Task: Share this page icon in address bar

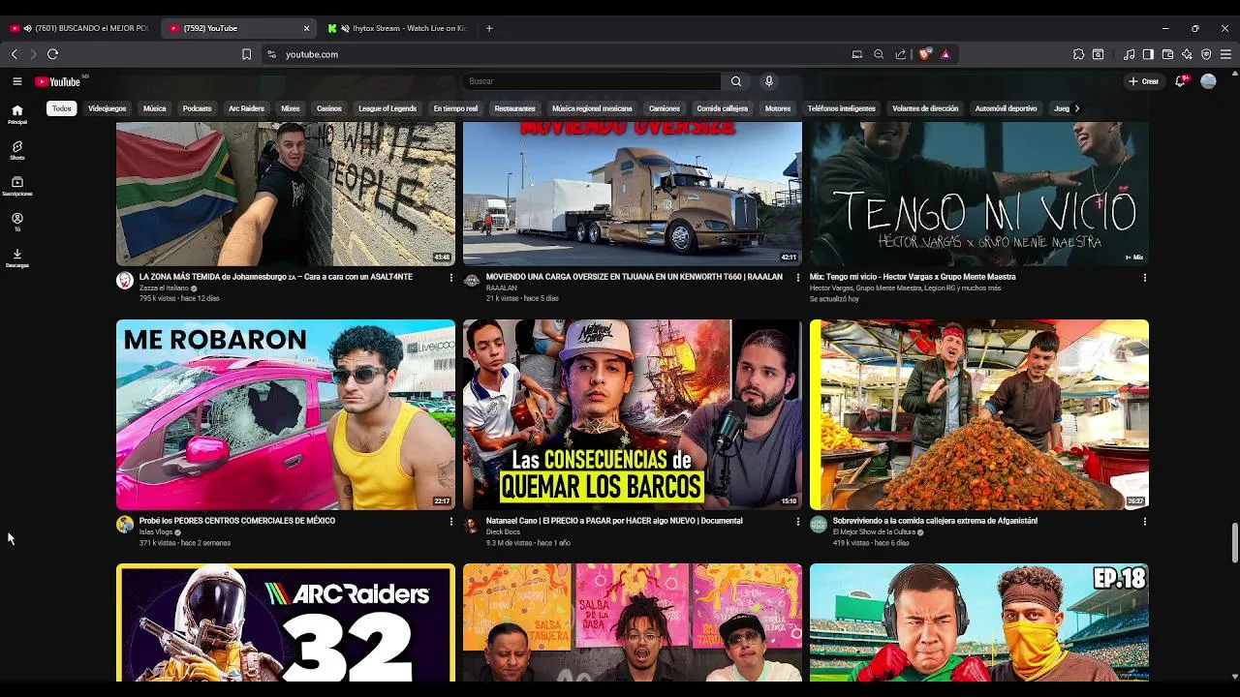Action: [901, 54]
